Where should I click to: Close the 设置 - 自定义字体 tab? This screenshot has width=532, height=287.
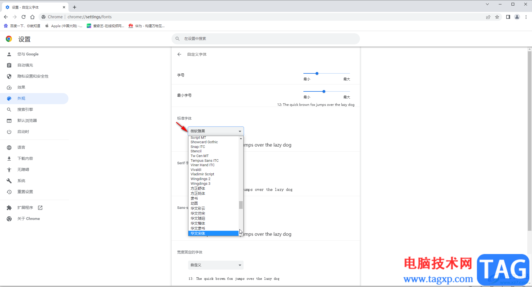(64, 7)
